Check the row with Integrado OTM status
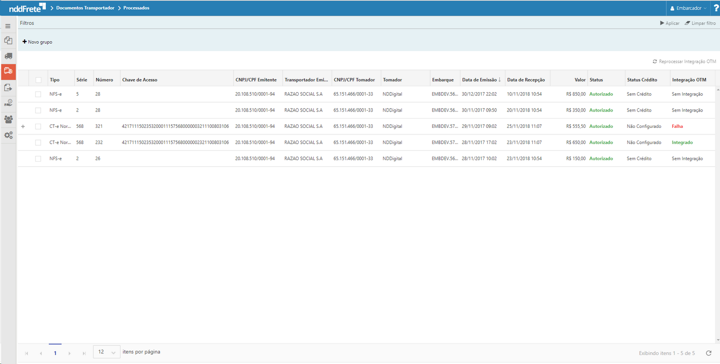 point(38,142)
